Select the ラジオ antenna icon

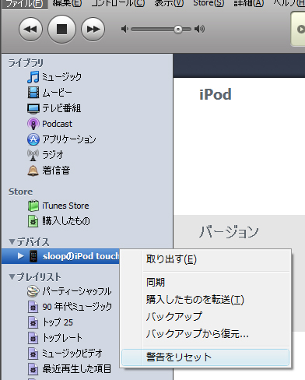pyautogui.click(x=33, y=155)
